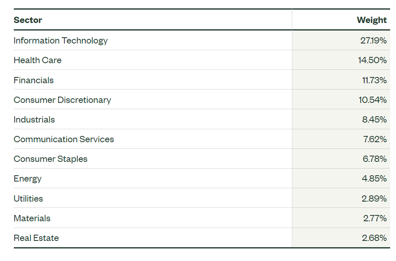The height and width of the screenshot is (261, 396).
Task: Click the Utilities sector name
Action: [28, 199]
